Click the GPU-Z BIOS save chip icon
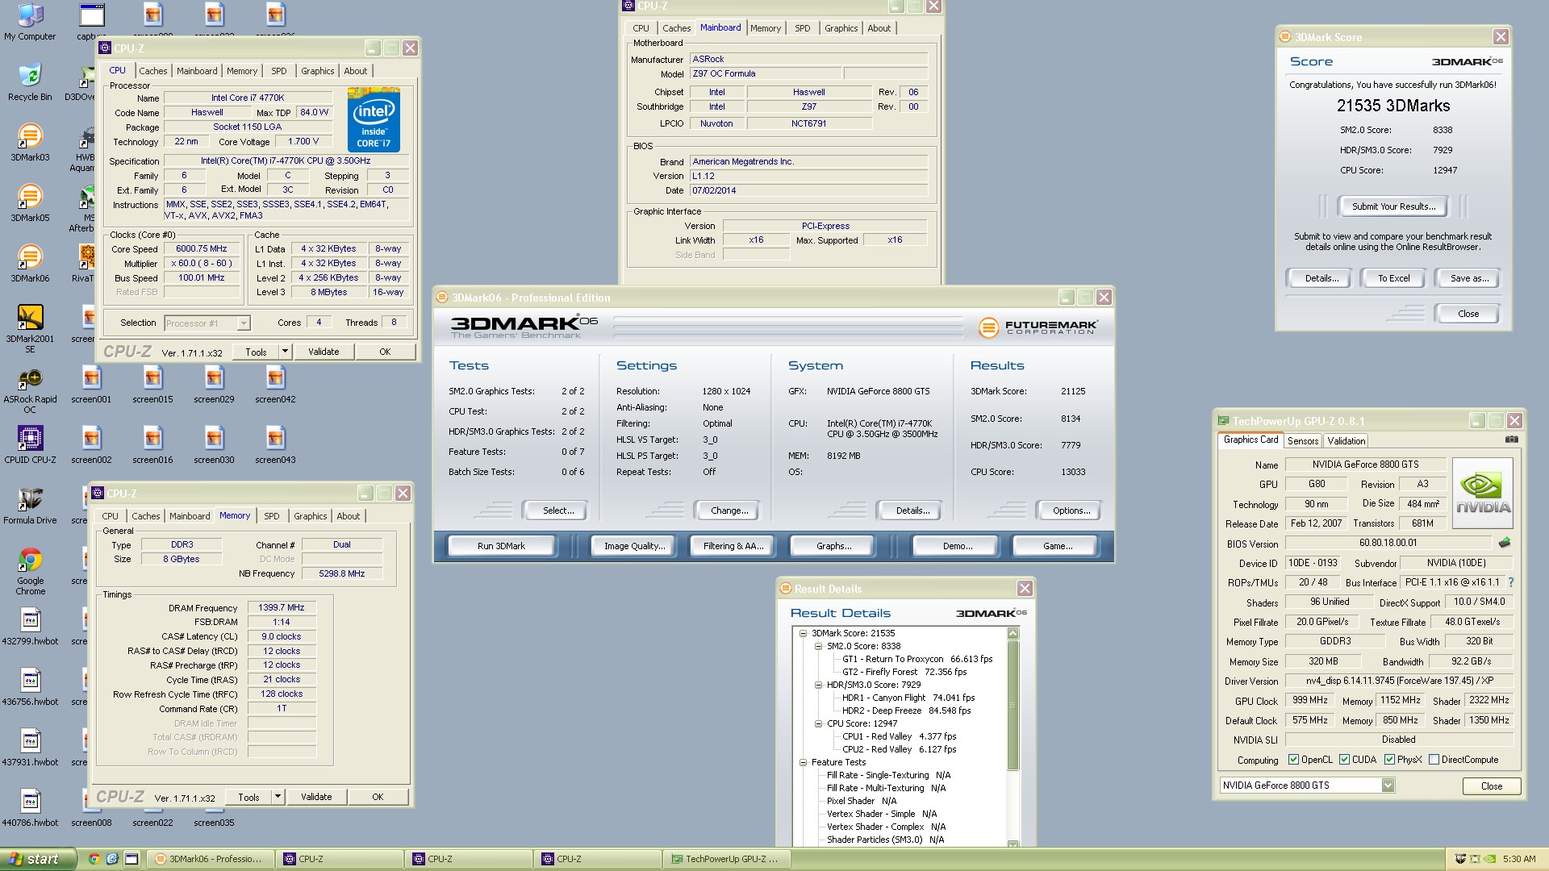Screen dimensions: 1549x871 coord(1504,543)
